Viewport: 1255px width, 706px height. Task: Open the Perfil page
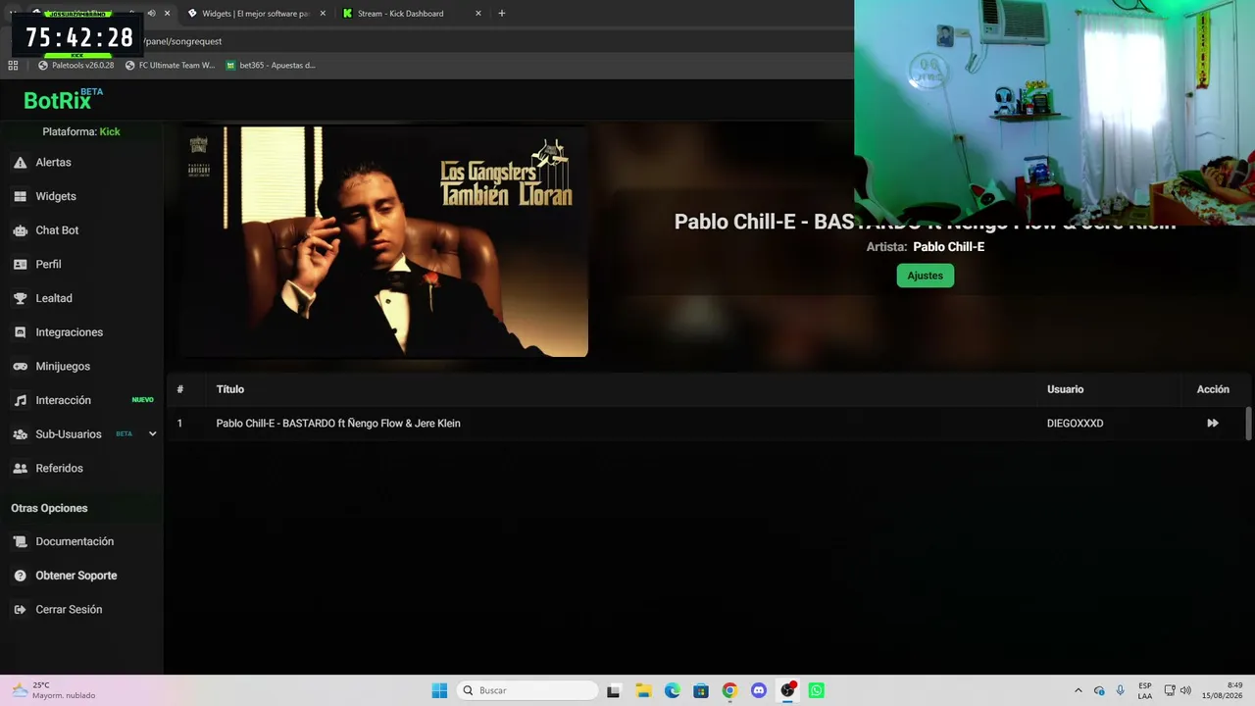[48, 265]
